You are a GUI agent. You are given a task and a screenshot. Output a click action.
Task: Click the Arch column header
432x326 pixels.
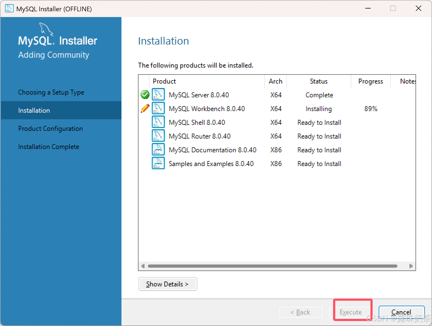[276, 81]
